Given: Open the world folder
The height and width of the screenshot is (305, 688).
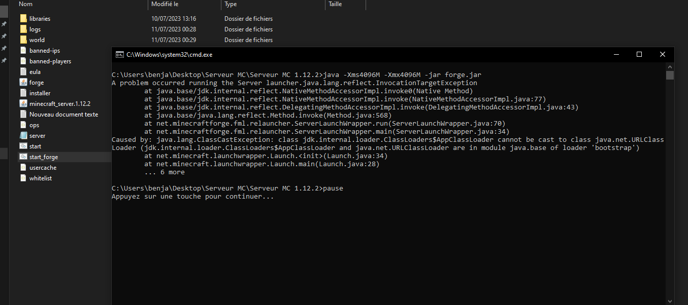Looking at the screenshot, I should click(x=37, y=40).
